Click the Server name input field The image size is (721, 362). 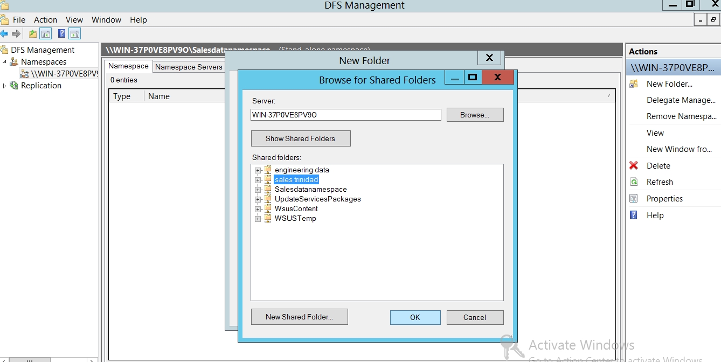click(345, 115)
